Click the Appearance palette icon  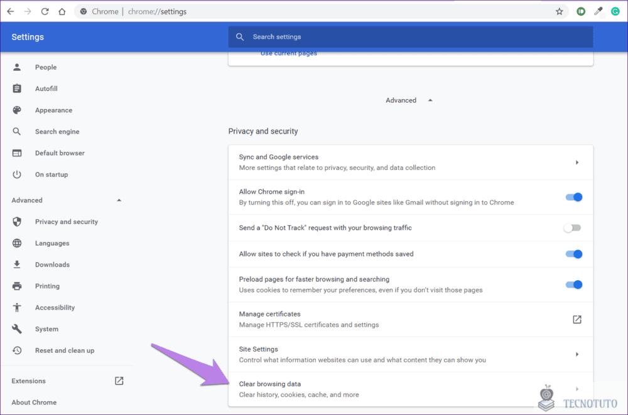(x=17, y=110)
